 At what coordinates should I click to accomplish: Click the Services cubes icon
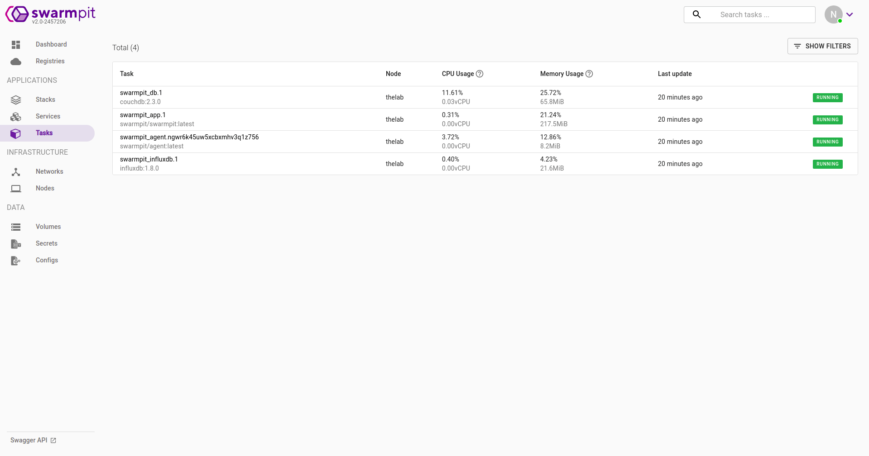click(x=16, y=116)
